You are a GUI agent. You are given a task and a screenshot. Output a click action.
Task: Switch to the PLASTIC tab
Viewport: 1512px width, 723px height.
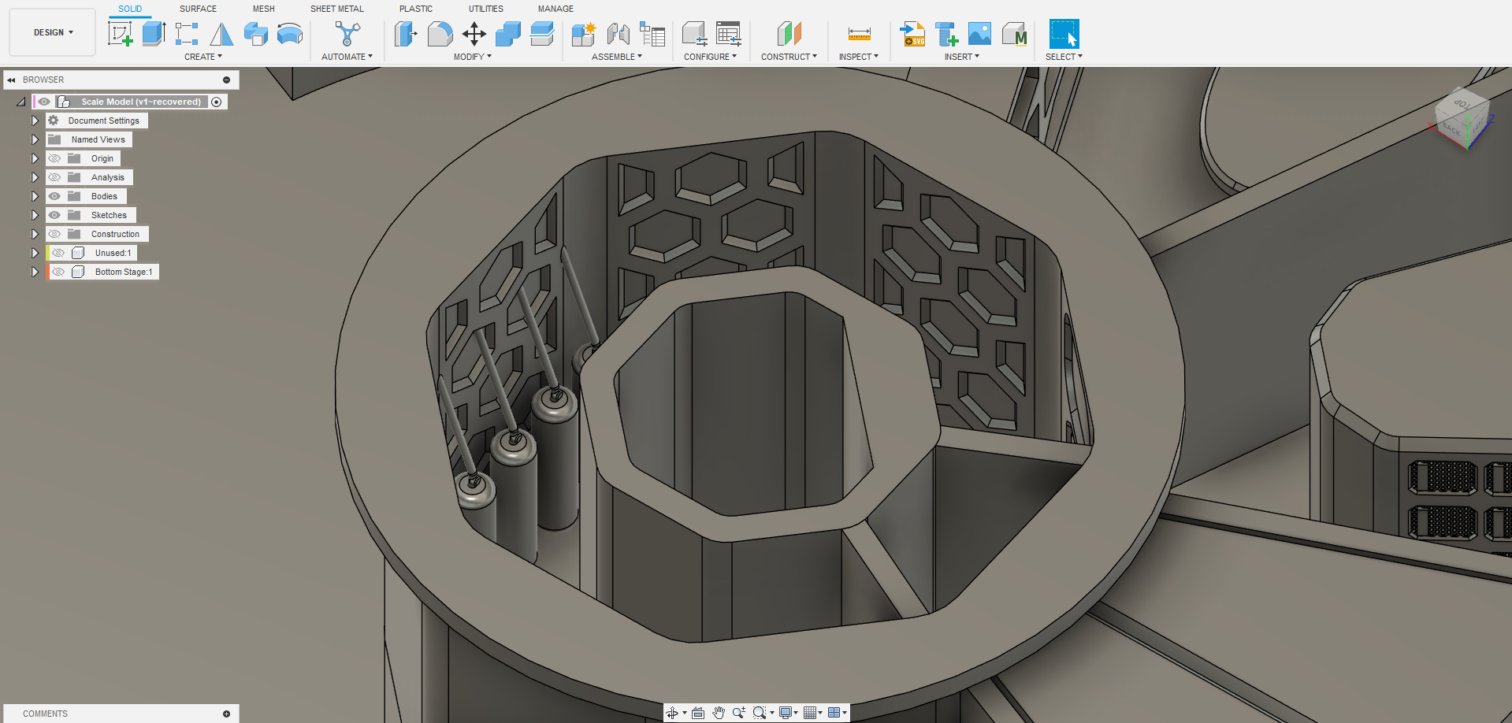tap(416, 9)
